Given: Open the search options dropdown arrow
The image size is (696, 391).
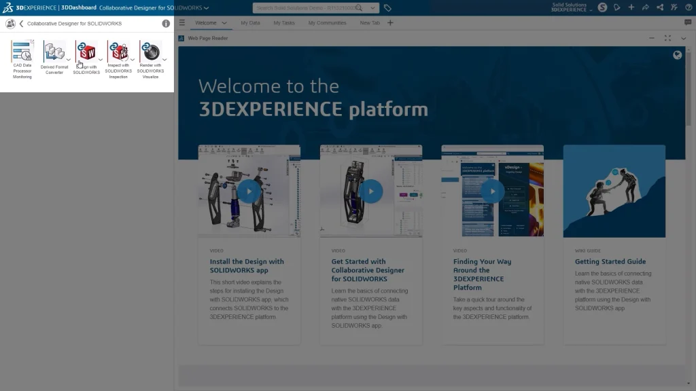Looking at the screenshot, I should pos(373,8).
